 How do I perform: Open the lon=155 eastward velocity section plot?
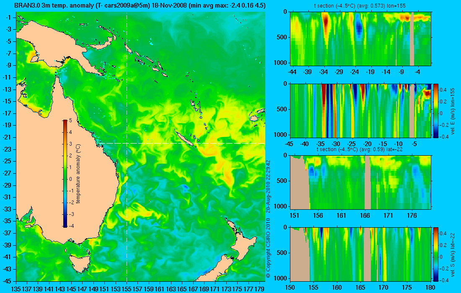(x=360, y=111)
